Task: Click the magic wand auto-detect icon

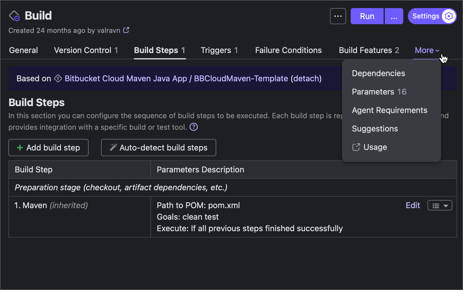Action: click(113, 147)
